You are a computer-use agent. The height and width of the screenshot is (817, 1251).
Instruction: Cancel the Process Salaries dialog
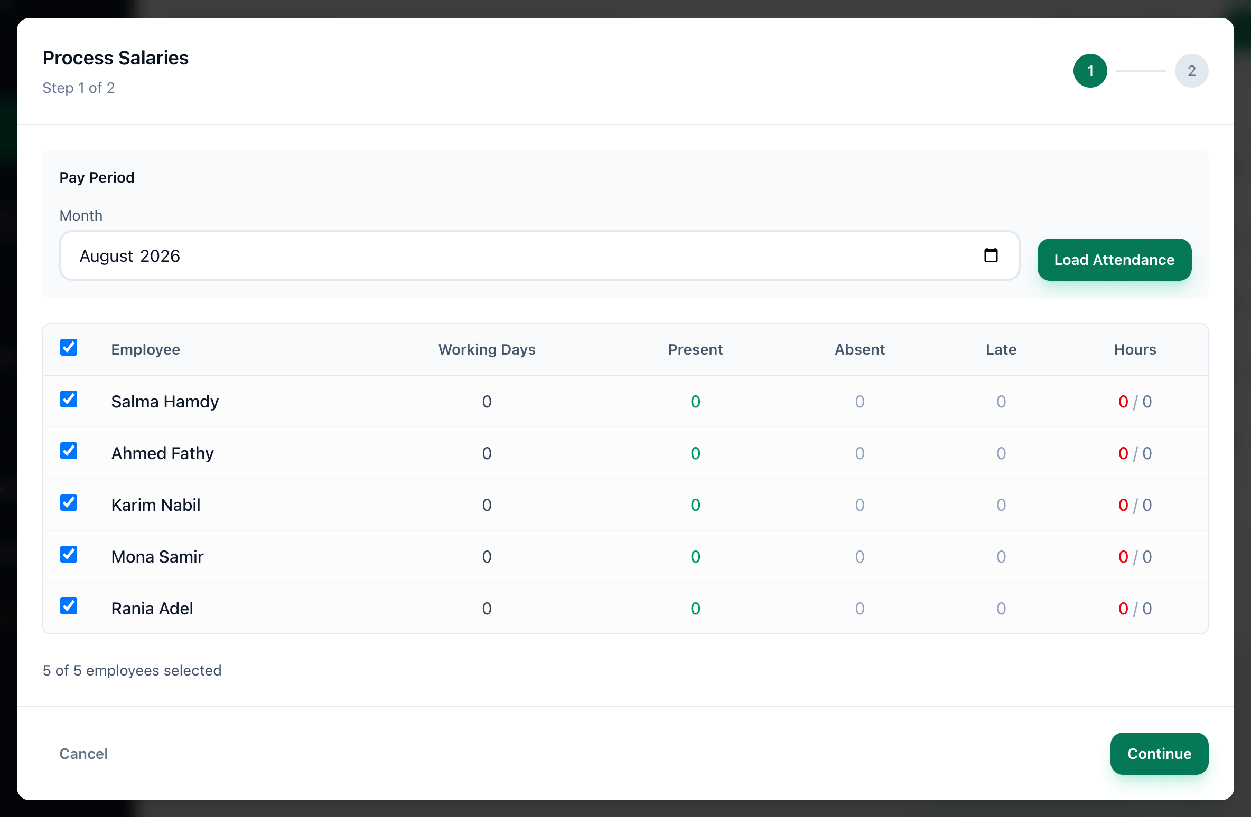[83, 754]
